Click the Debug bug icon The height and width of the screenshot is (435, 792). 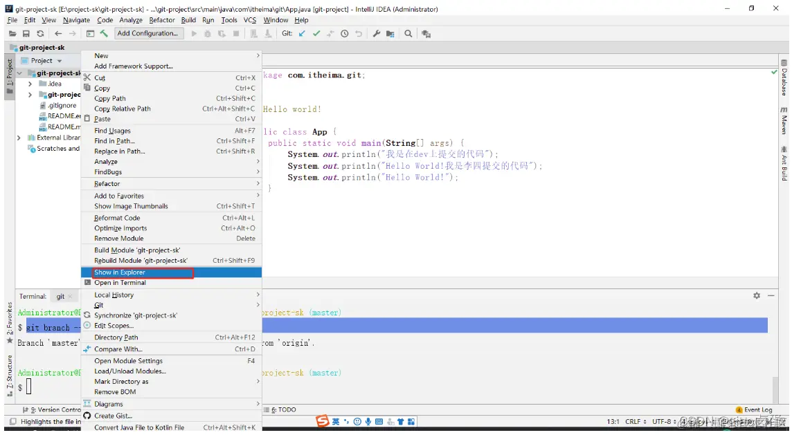coord(208,34)
